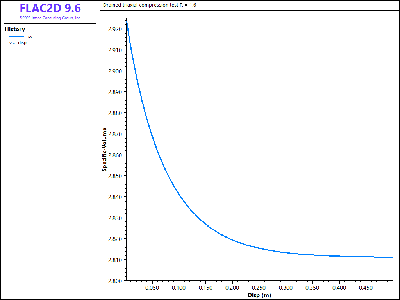Select the 'Disp (m)' x-axis label
The width and height of the screenshot is (400, 300).
coord(259,295)
